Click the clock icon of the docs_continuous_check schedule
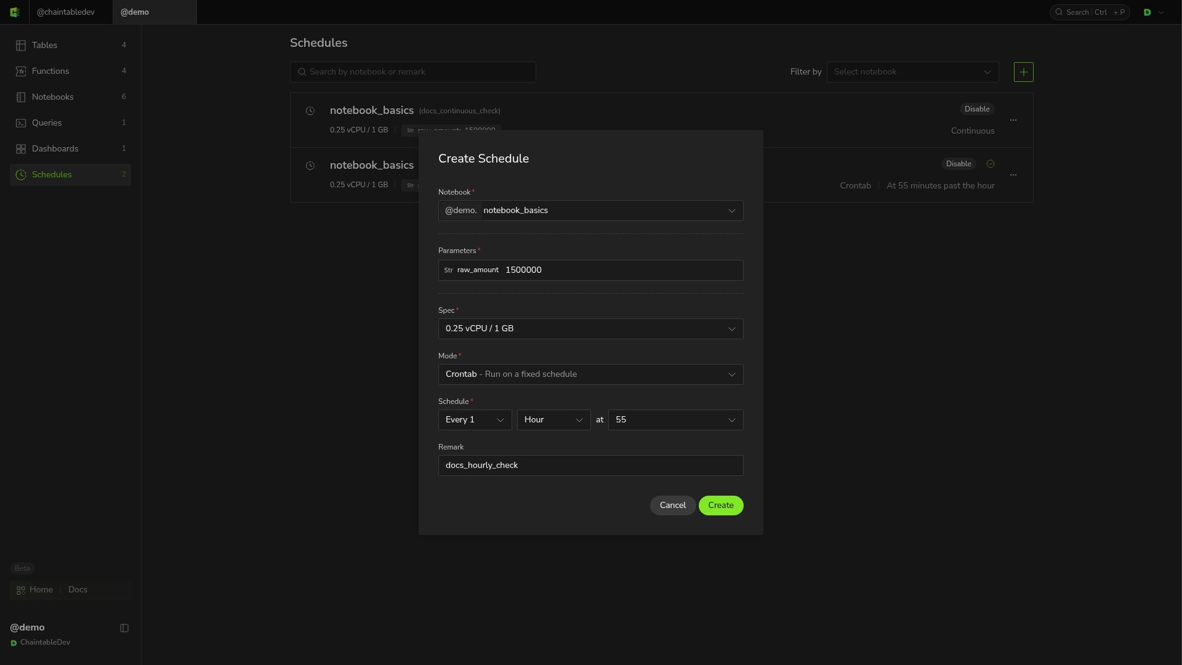 [310, 111]
